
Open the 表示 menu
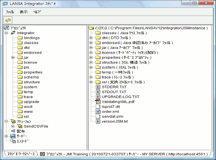click(x=24, y=12)
